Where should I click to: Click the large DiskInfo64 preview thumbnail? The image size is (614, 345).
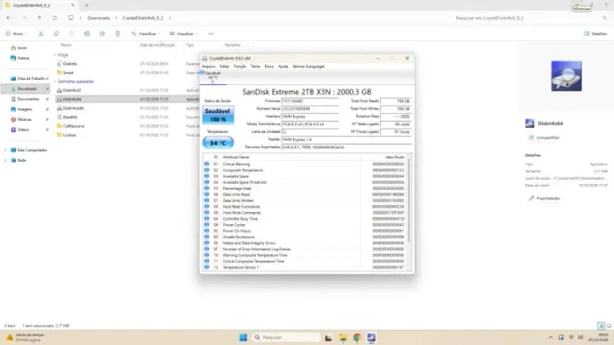tap(567, 76)
